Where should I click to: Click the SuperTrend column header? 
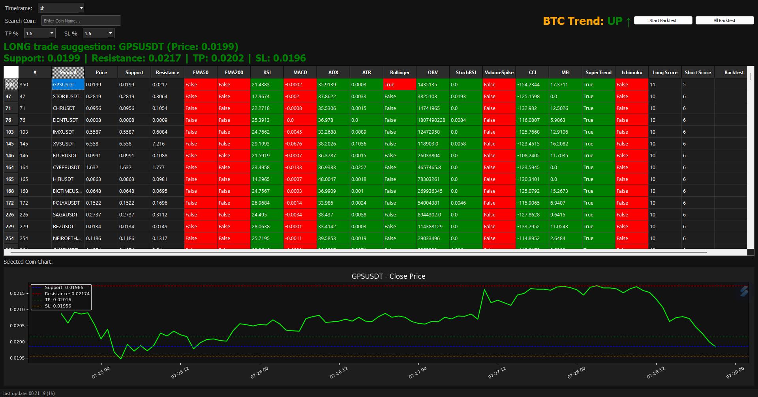[598, 73]
